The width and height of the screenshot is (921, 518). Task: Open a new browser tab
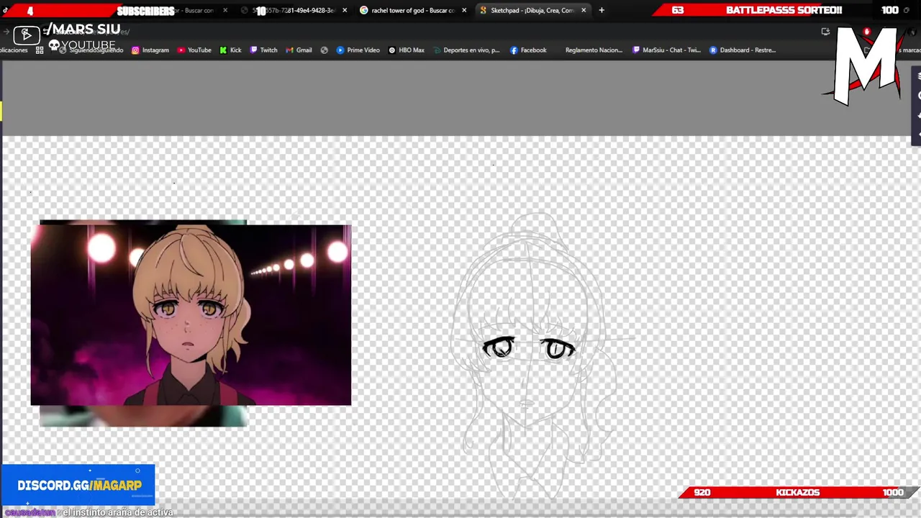tap(602, 10)
